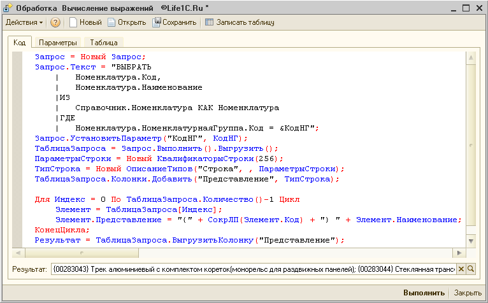Click the horizontal scrollbar right arrow

click(x=459, y=253)
